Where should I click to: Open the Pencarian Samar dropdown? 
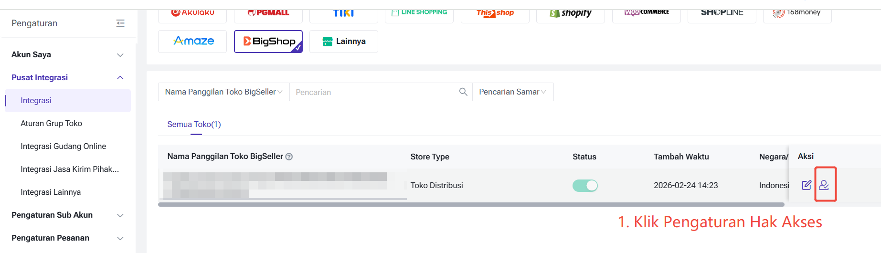pos(512,92)
